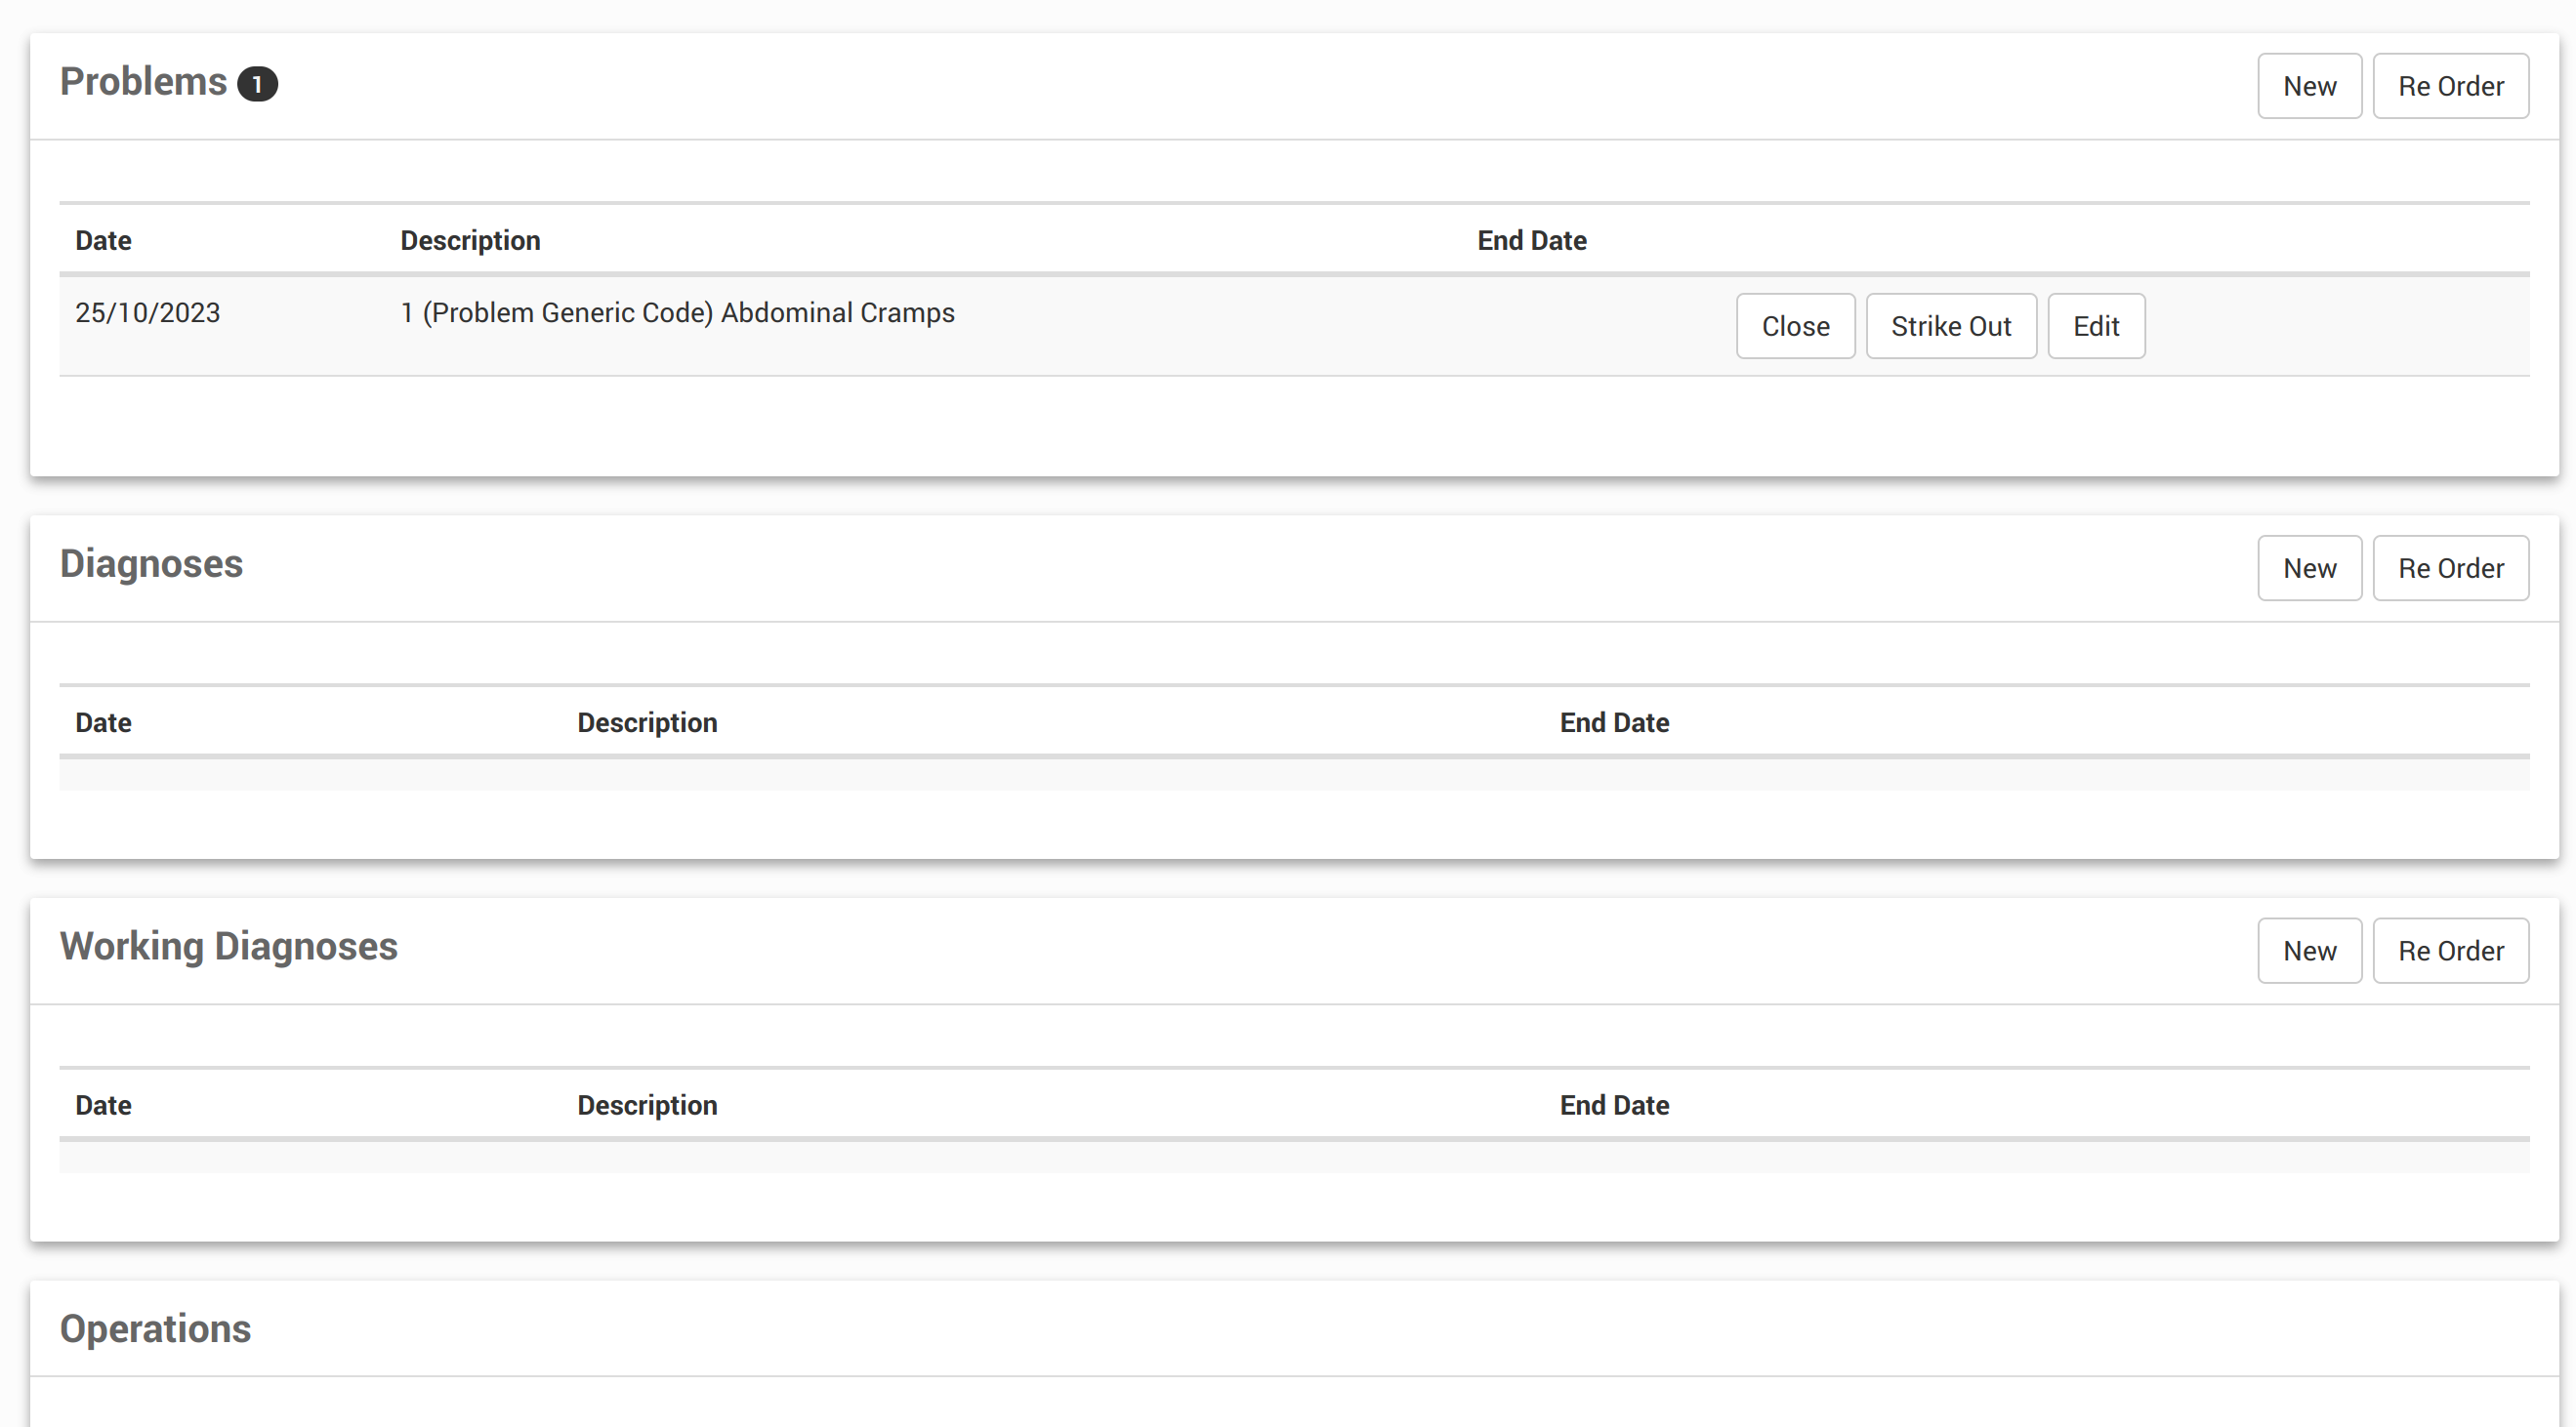Image resolution: width=2576 pixels, height=1427 pixels.
Task: Strike Out the Abdominal Cramps problem
Action: tap(1950, 326)
